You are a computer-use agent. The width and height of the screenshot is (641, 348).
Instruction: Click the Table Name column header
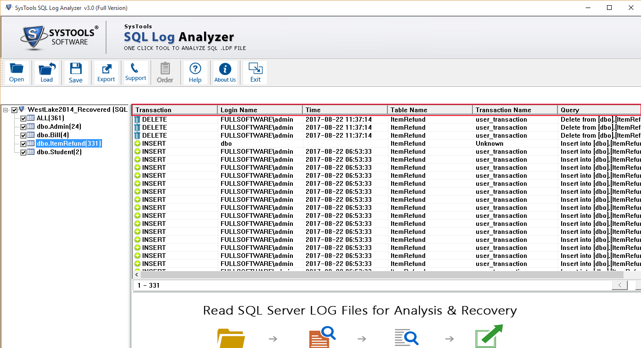(430, 110)
